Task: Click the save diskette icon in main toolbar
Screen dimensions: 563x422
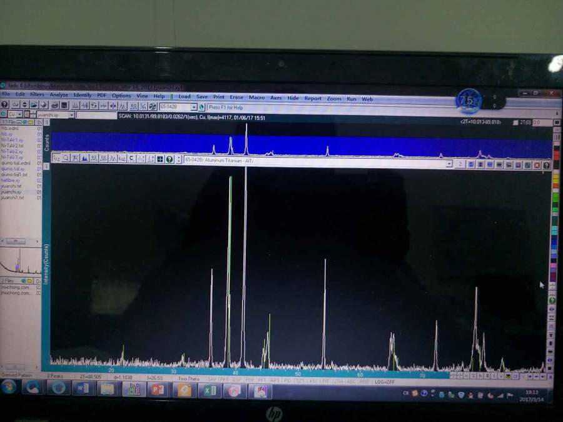Action: point(64,105)
